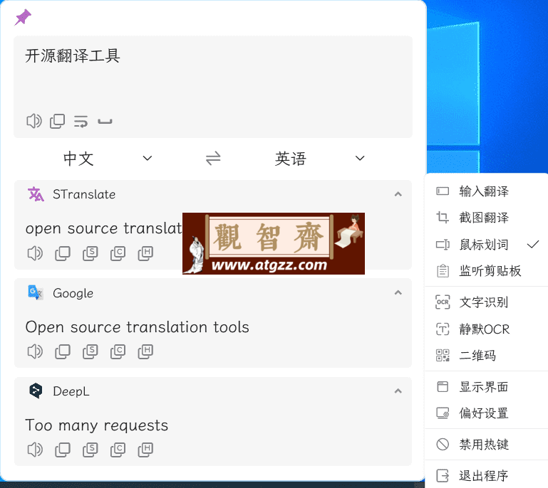
Task: Collapse the STranslate result card
Action: tap(398, 194)
